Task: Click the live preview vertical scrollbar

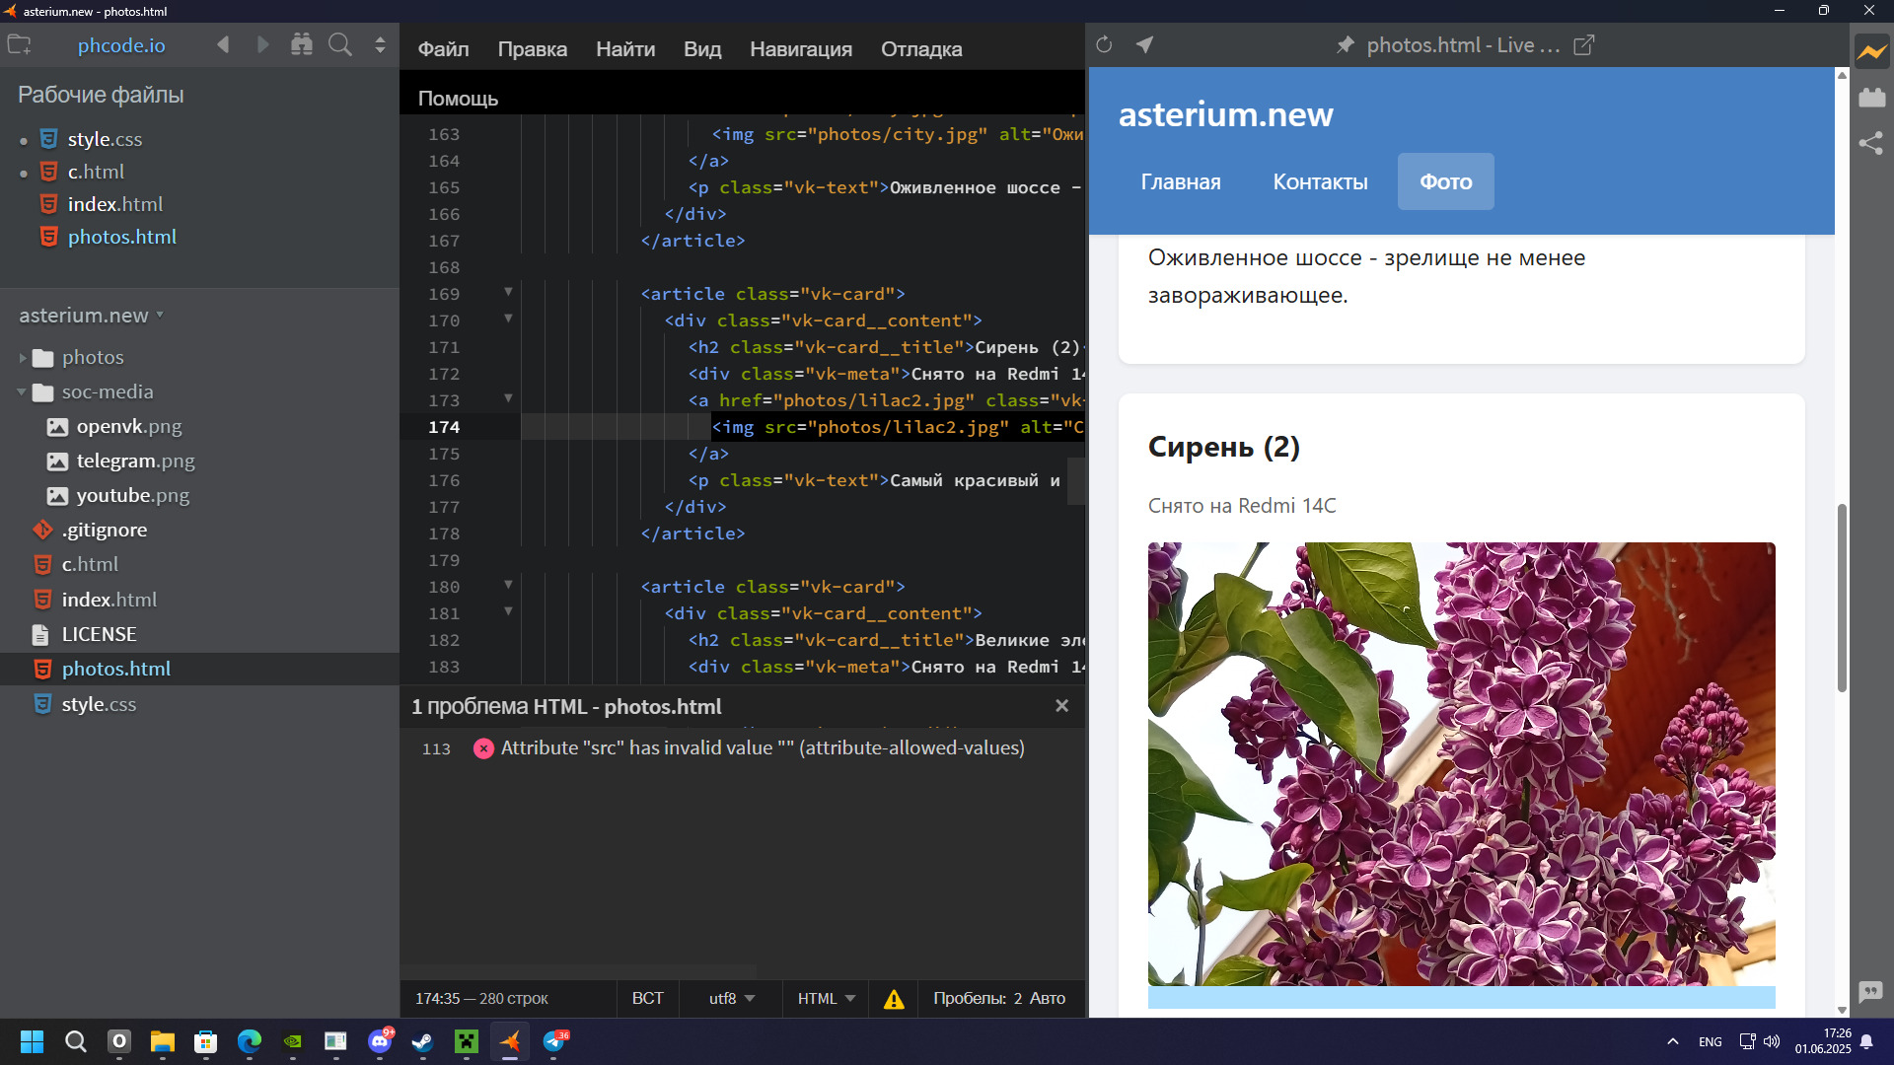Action: click(1841, 598)
